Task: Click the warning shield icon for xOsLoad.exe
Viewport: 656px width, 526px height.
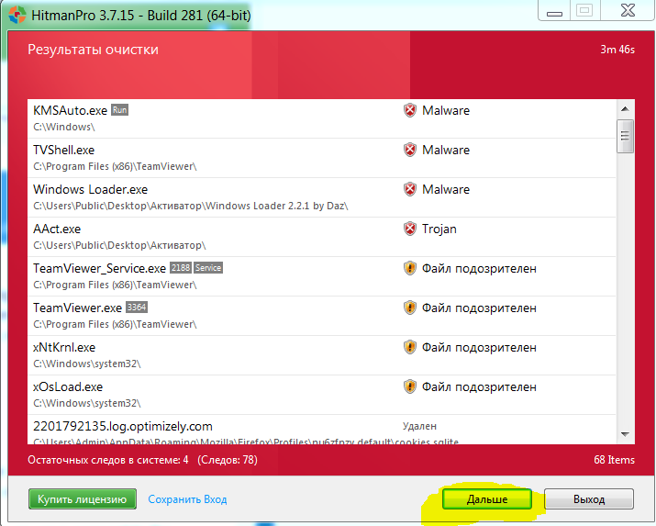Action: pyautogui.click(x=410, y=386)
